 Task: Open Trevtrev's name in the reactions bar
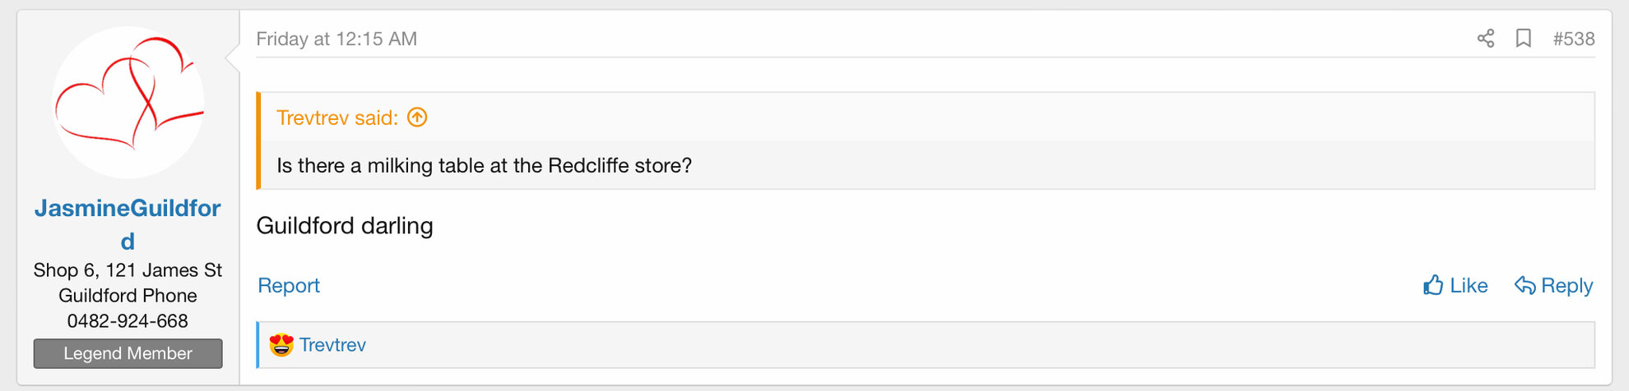[x=332, y=345]
